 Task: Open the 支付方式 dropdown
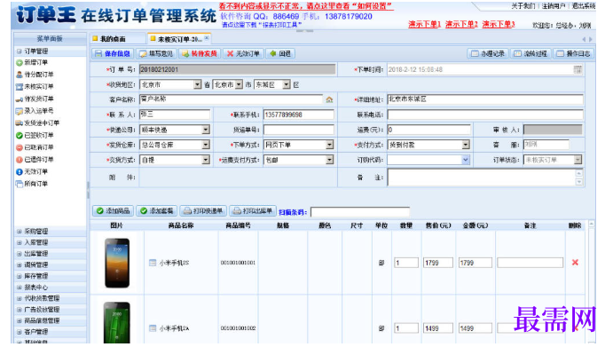click(x=465, y=145)
